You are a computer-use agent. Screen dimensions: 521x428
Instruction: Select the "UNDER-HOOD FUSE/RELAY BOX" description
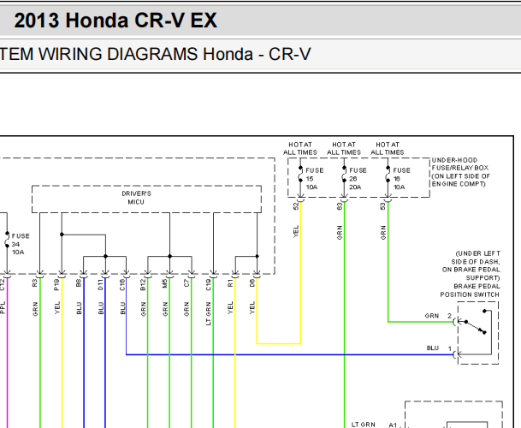pos(460,172)
